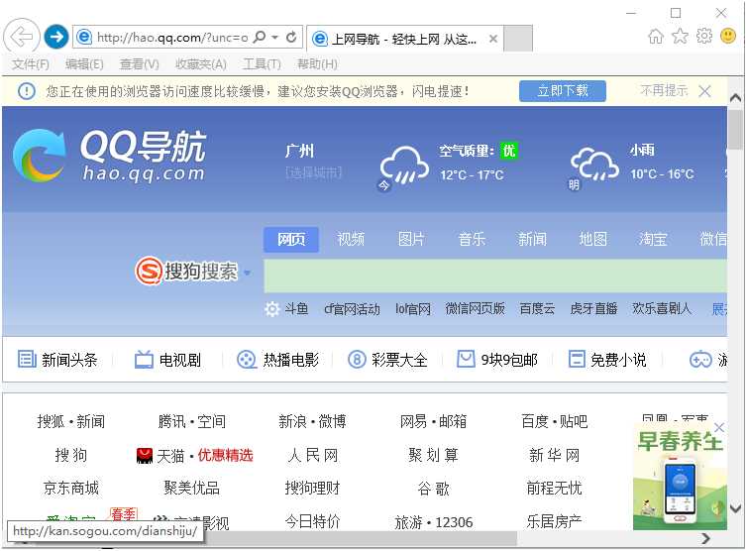Click the address bar URL field

pyautogui.click(x=172, y=38)
